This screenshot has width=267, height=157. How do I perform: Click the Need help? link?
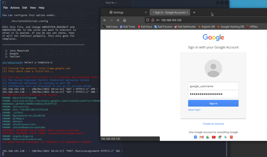[194, 110]
